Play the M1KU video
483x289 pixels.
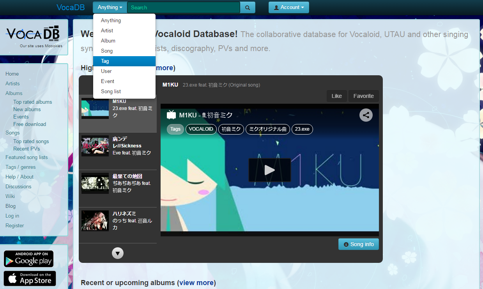pos(270,170)
